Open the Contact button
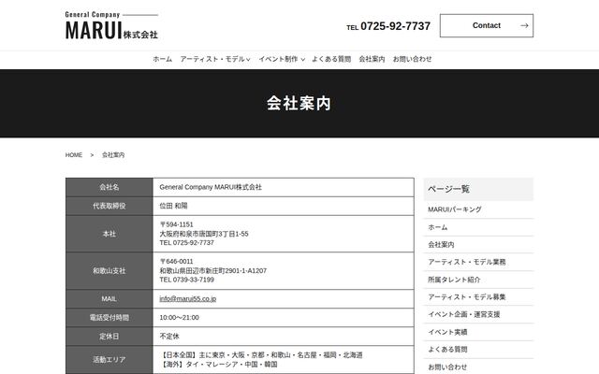This screenshot has height=374, width=599. pyautogui.click(x=487, y=25)
